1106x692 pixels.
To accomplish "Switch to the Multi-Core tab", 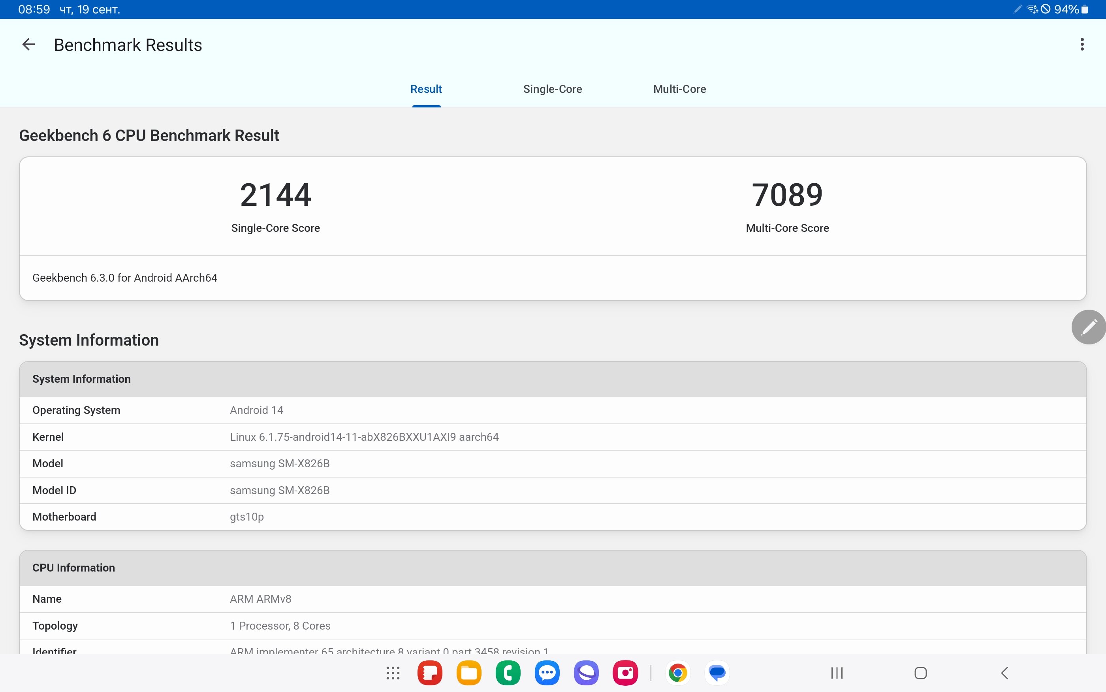I will [679, 89].
